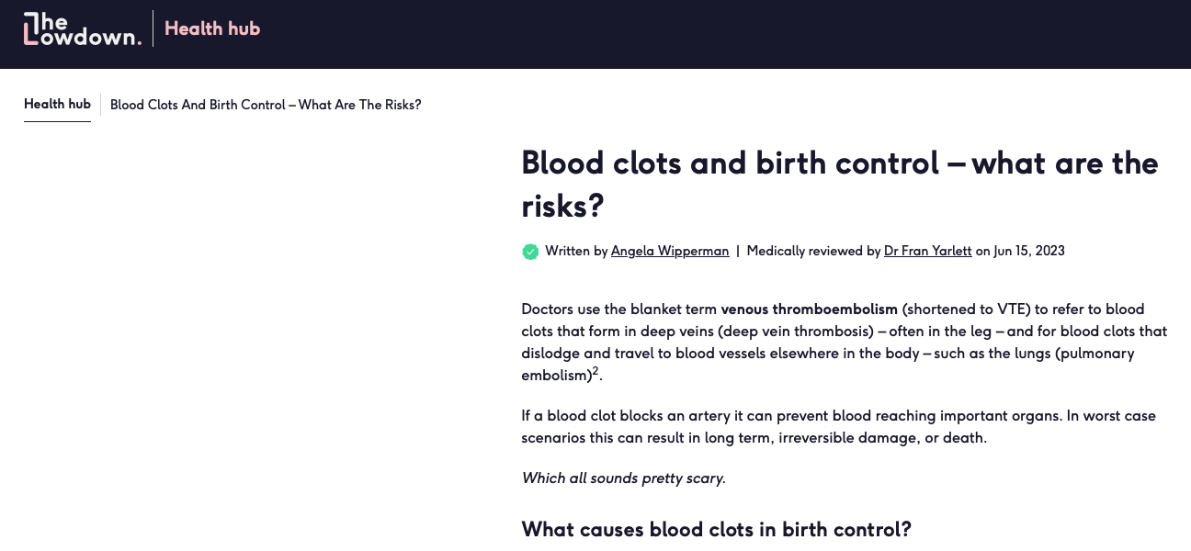Click the green verified checkmark badge
The width and height of the screenshot is (1191, 551).
click(x=530, y=252)
